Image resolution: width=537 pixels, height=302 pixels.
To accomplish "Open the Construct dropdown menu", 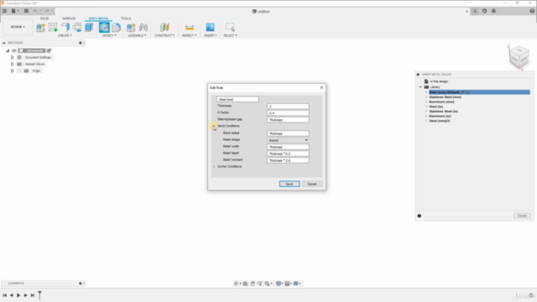I will [x=164, y=35].
